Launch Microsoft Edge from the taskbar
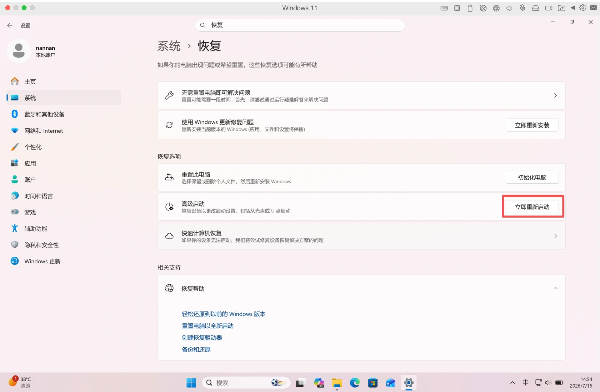The image size is (600, 392). [355, 383]
